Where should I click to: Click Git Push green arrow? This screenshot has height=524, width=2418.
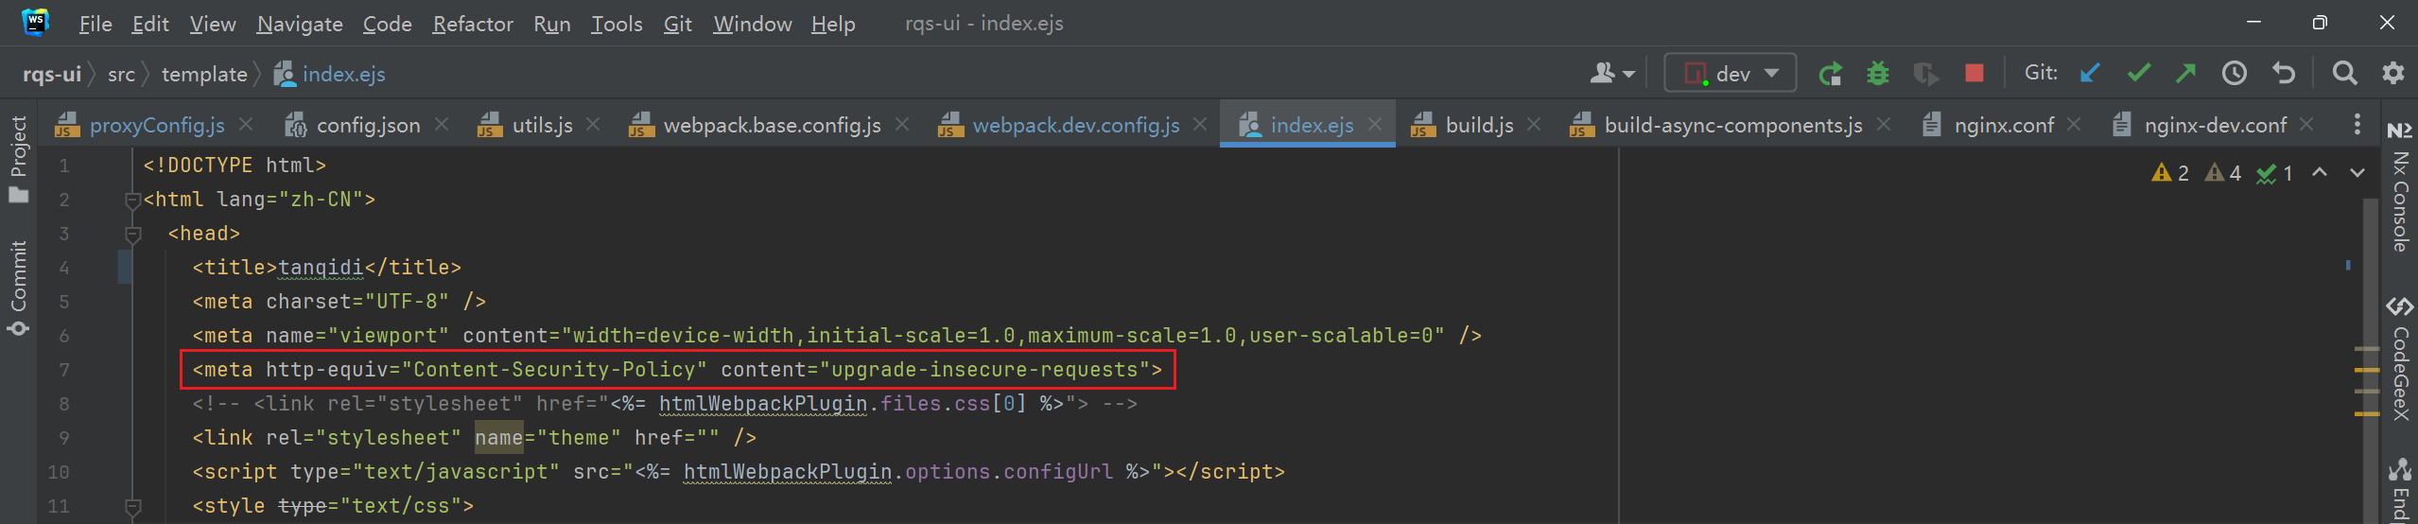pos(2185,73)
